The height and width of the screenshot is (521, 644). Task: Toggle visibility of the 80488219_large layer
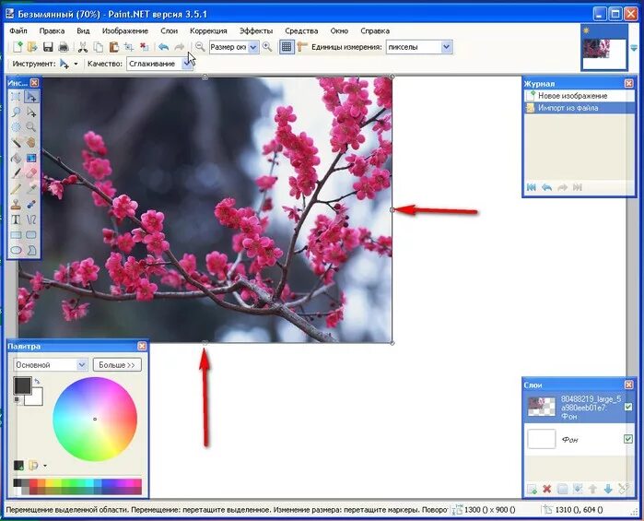[x=628, y=407]
